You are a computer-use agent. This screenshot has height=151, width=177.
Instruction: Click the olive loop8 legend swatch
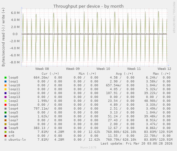[x=6, y=124]
